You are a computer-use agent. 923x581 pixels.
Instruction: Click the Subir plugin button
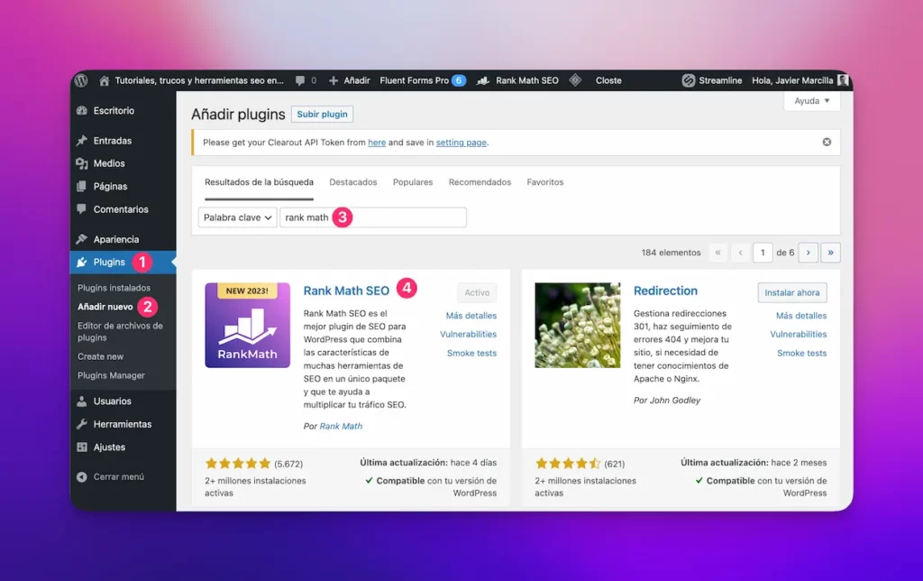tap(322, 115)
